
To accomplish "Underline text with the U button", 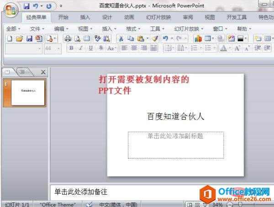I will [91, 48].
